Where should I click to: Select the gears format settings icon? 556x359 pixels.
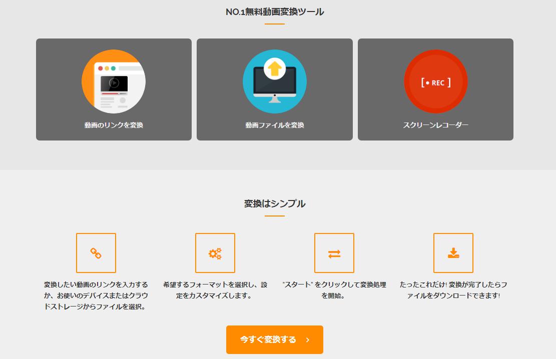point(215,253)
